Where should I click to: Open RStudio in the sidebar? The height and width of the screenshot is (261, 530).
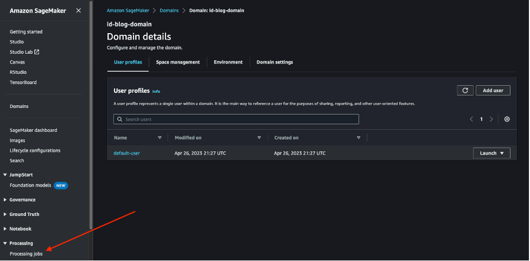[x=18, y=72]
